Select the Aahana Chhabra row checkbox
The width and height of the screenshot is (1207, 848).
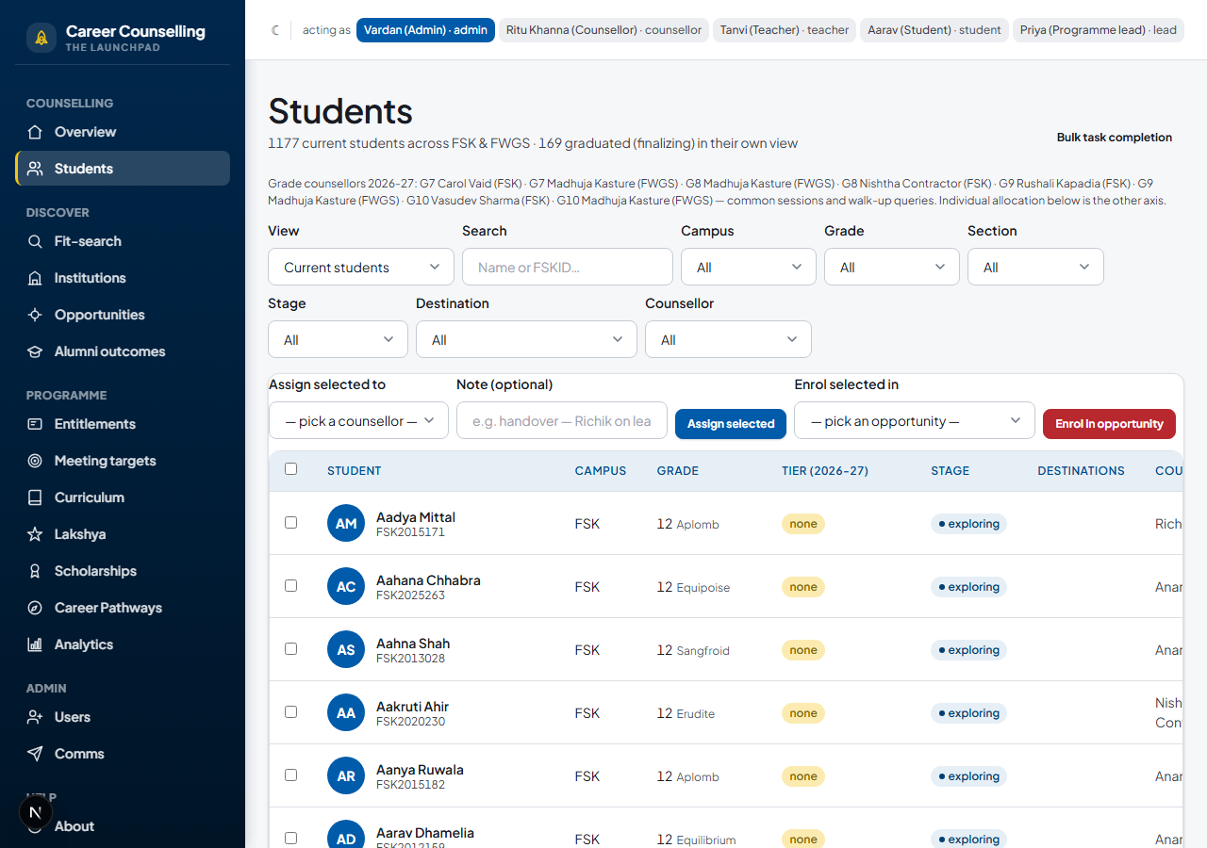[x=290, y=585]
